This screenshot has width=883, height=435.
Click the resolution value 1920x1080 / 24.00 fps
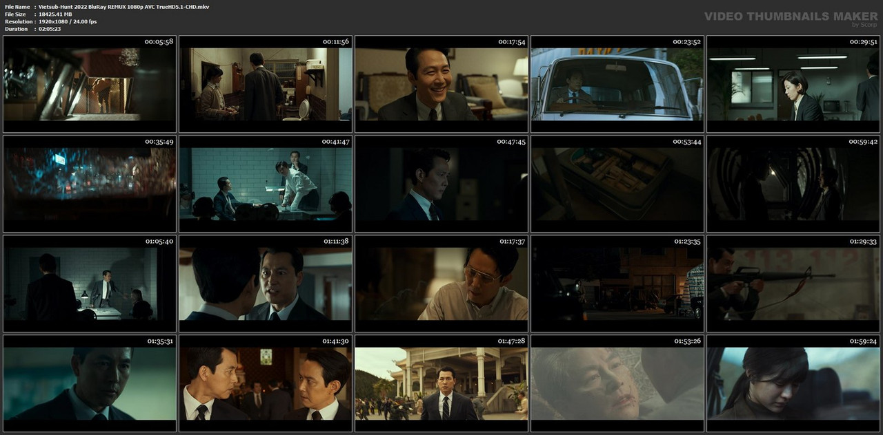click(68, 21)
